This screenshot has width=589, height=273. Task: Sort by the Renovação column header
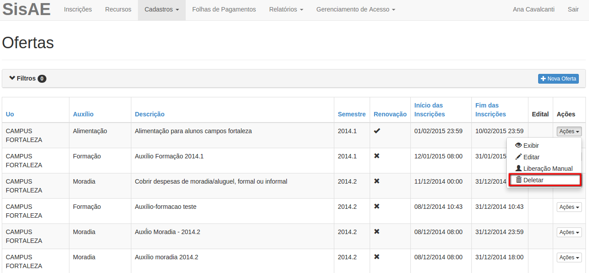point(390,114)
